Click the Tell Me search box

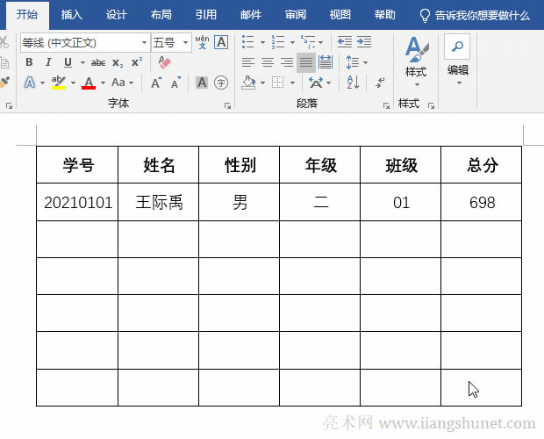pos(475,15)
